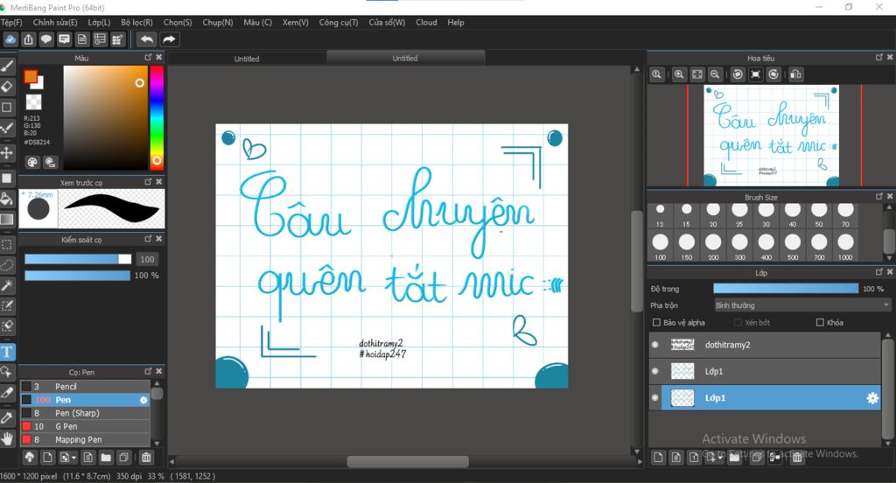Click the rainbow hue slider bar
The width and height of the screenshot is (896, 483).
[157, 114]
